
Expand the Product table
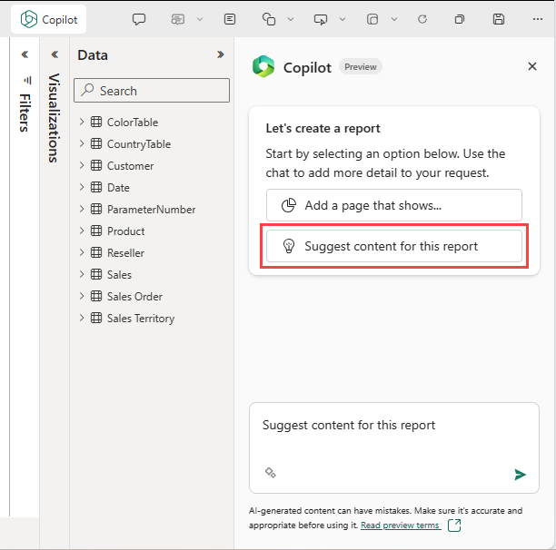click(x=82, y=231)
